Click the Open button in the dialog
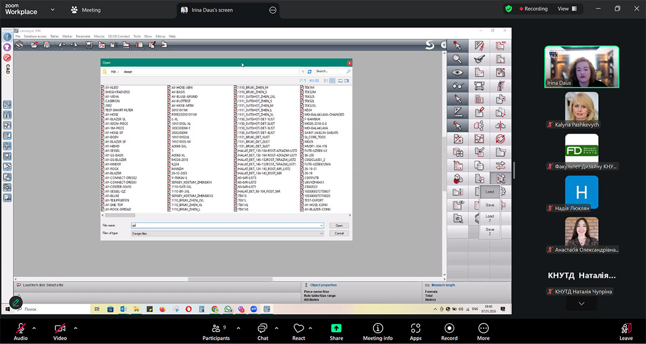Viewport: 646px width, 344px height. tap(339, 226)
